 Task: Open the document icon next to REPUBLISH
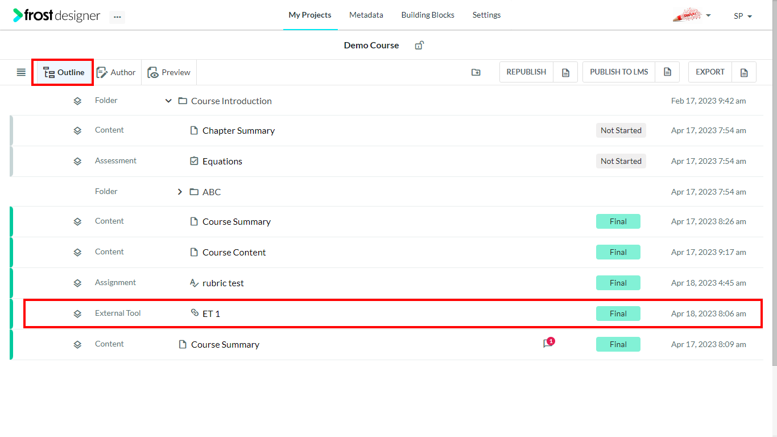click(565, 72)
